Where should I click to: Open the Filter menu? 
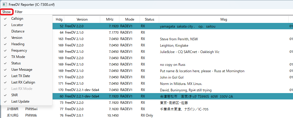[19, 12]
